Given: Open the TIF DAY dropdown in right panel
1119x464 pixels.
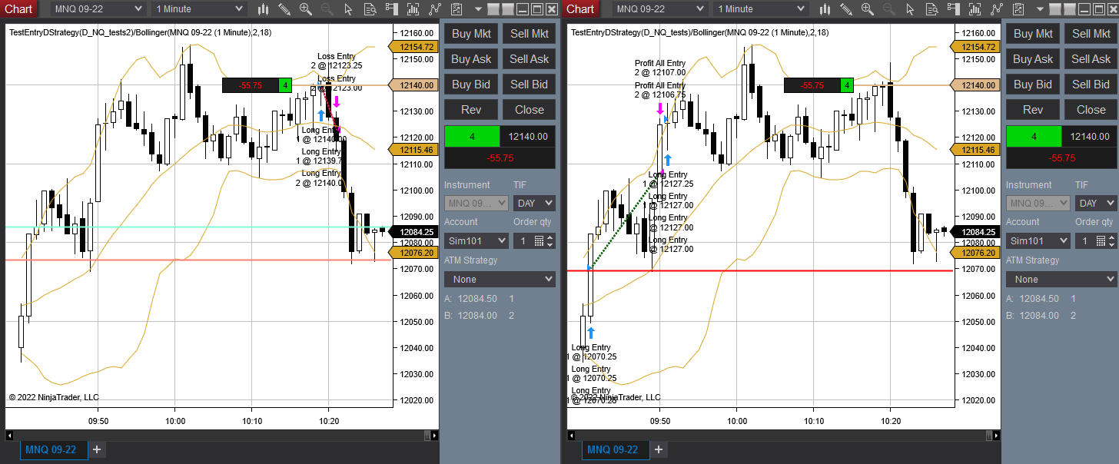Looking at the screenshot, I should click(1096, 204).
